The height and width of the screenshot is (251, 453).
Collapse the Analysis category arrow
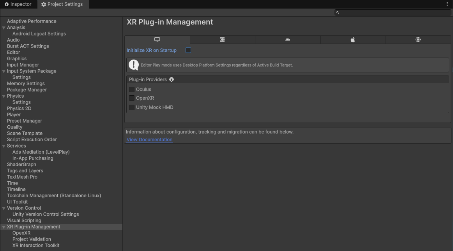[x=4, y=28]
